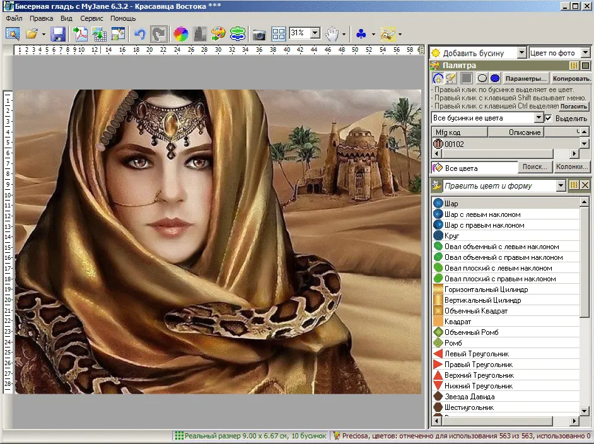This screenshot has width=594, height=444.
Task: Click the Описание column header
Action: tap(516, 132)
